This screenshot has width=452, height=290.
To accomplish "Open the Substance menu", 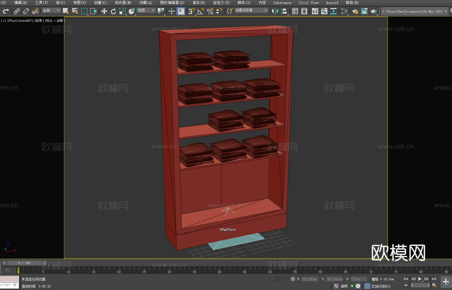I will 282,3.
